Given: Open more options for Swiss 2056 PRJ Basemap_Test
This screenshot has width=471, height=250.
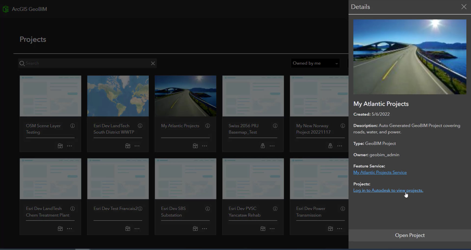Looking at the screenshot, I should 272,146.
